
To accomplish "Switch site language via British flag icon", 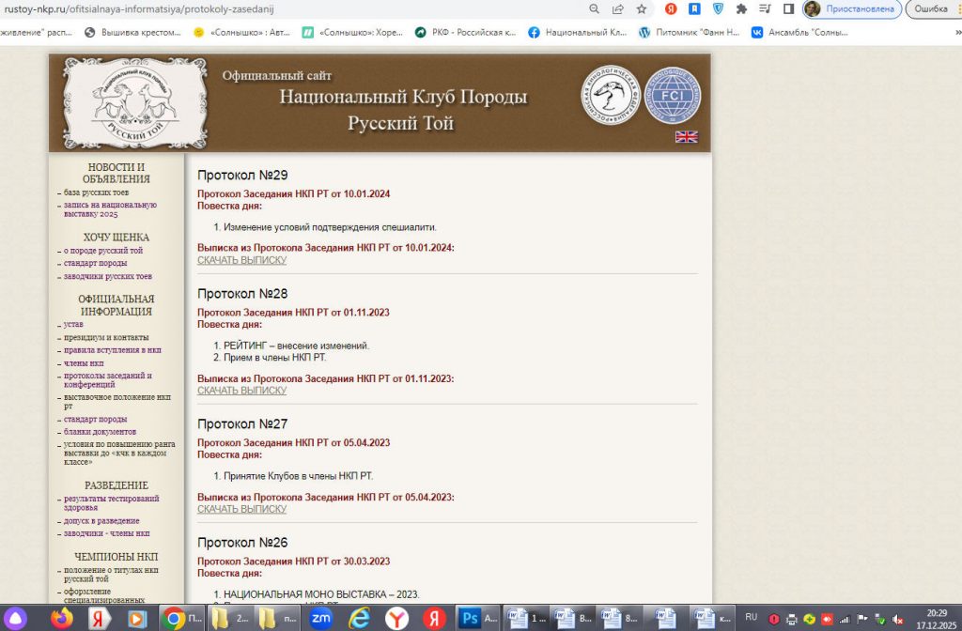I will tap(686, 137).
